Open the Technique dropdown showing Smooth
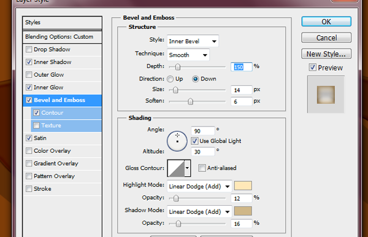 (188, 55)
